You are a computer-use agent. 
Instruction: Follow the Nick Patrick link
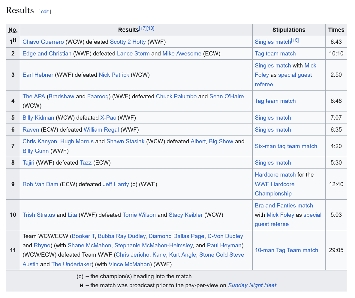[114, 75]
